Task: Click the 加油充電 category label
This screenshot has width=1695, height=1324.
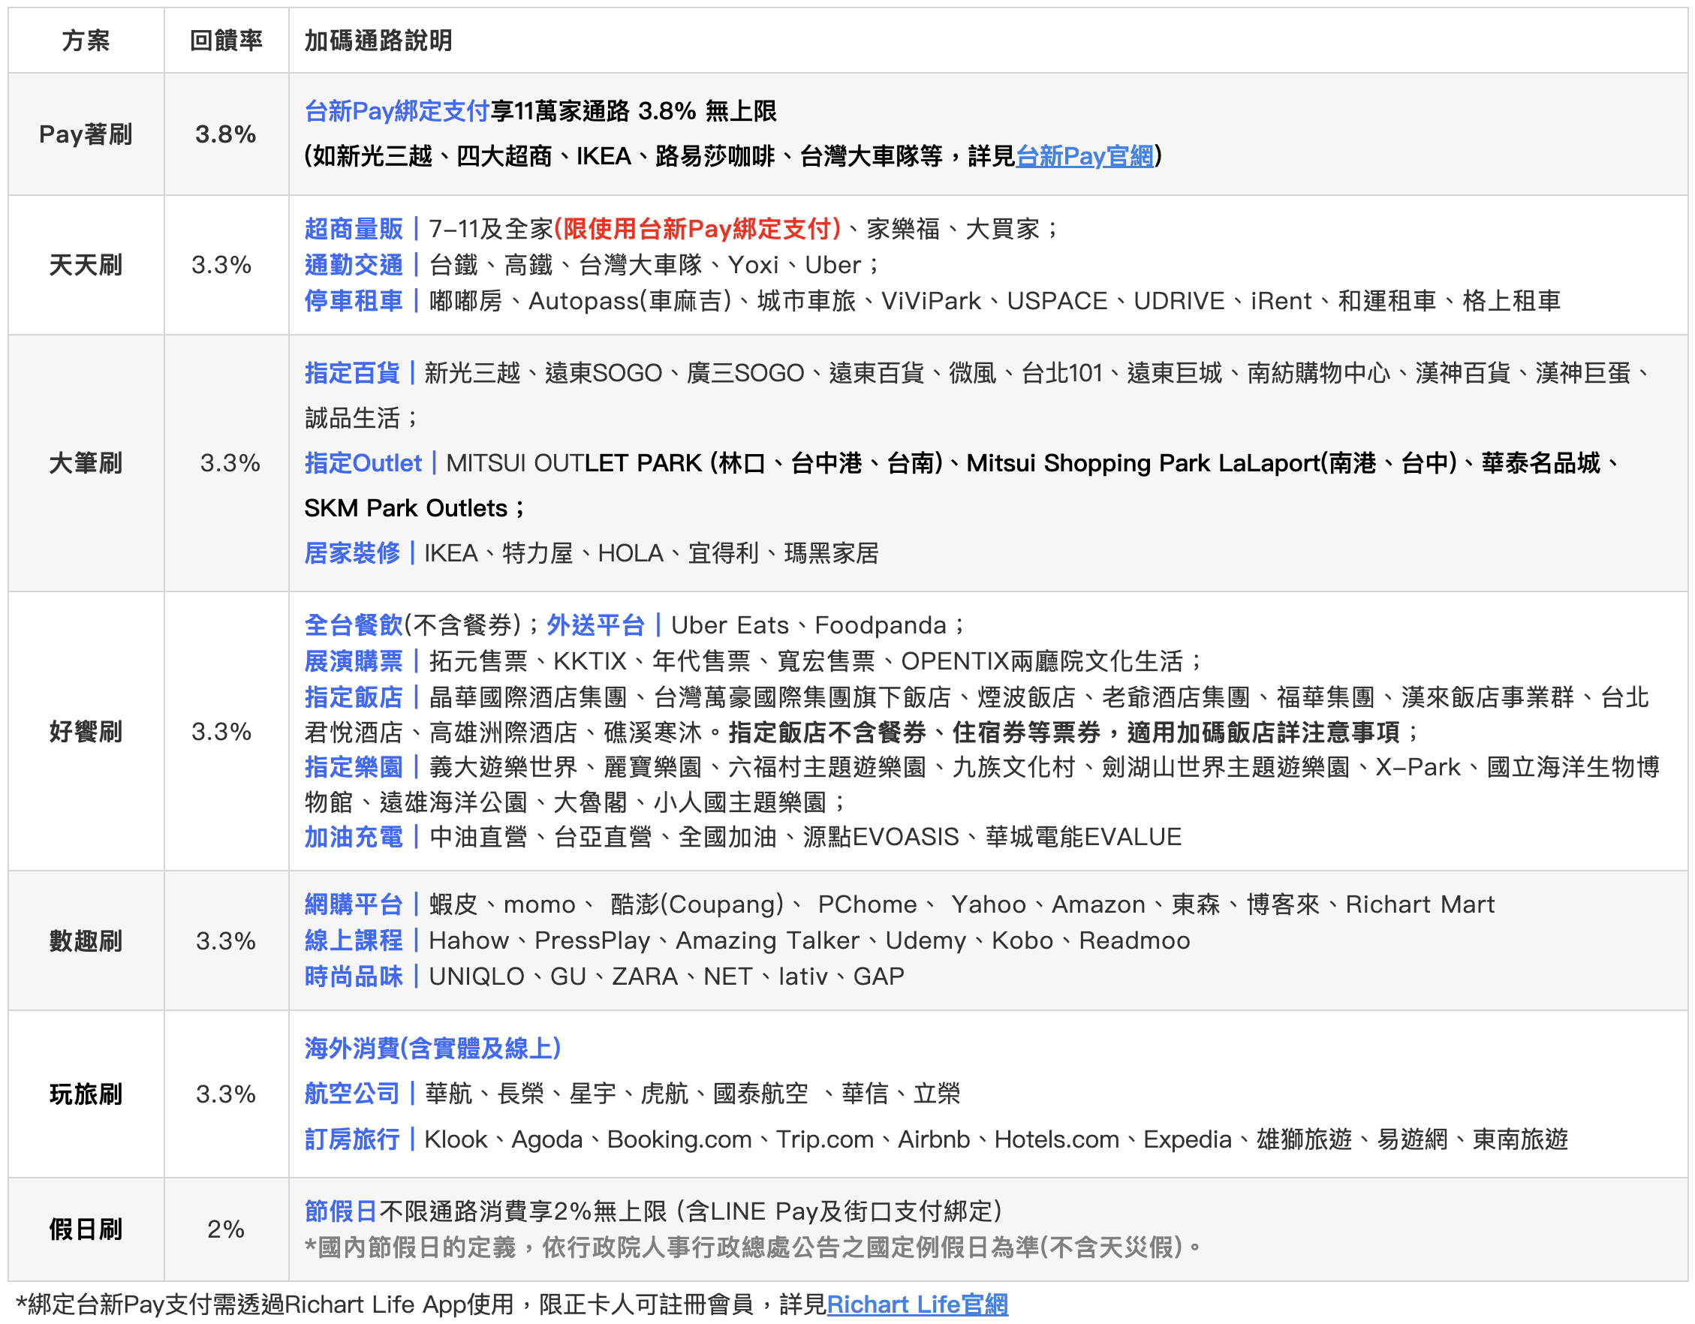Action: click(354, 838)
